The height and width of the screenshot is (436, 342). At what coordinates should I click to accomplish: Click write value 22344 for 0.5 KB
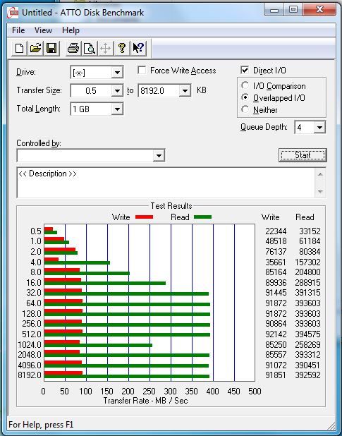pyautogui.click(x=276, y=231)
